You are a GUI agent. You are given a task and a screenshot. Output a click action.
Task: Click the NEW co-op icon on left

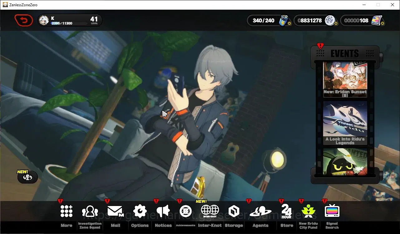pyautogui.click(x=28, y=177)
